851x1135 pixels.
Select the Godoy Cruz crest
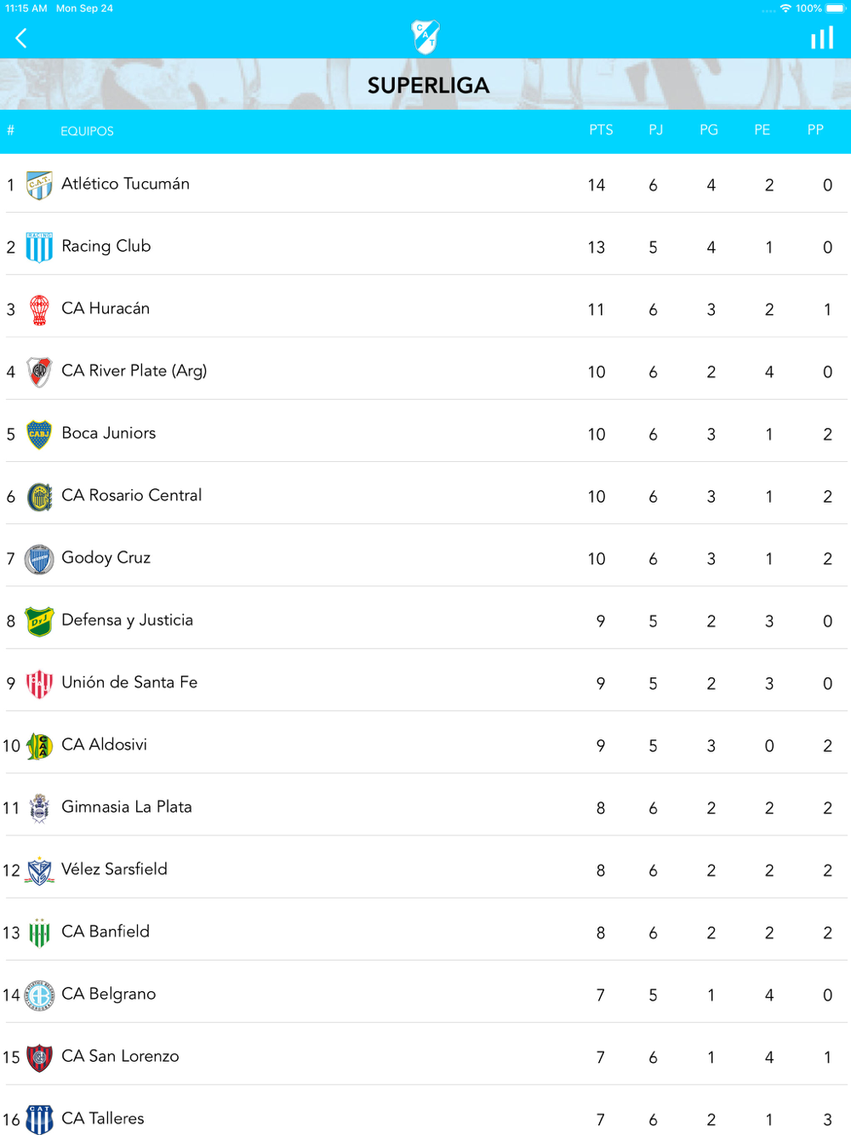coord(39,559)
